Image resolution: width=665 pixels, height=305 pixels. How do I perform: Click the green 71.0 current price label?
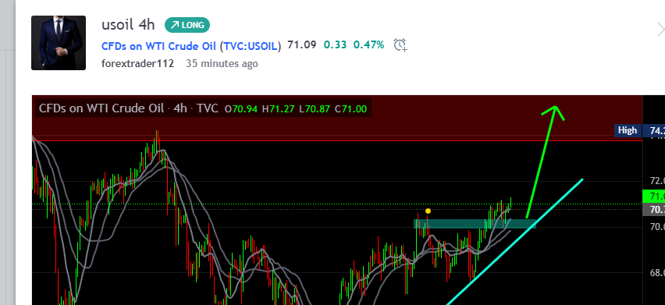[654, 196]
